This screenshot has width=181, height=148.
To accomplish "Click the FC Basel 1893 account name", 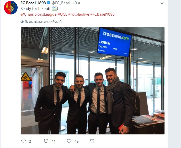I will point(33,3).
